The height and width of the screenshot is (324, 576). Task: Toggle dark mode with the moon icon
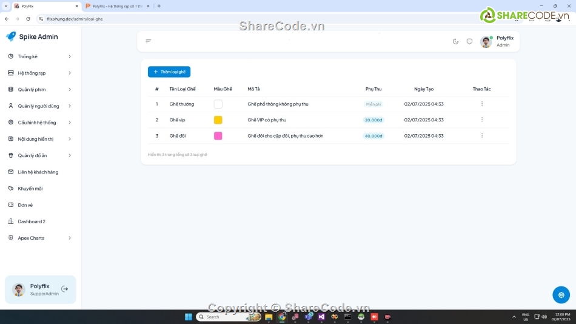coord(455,41)
